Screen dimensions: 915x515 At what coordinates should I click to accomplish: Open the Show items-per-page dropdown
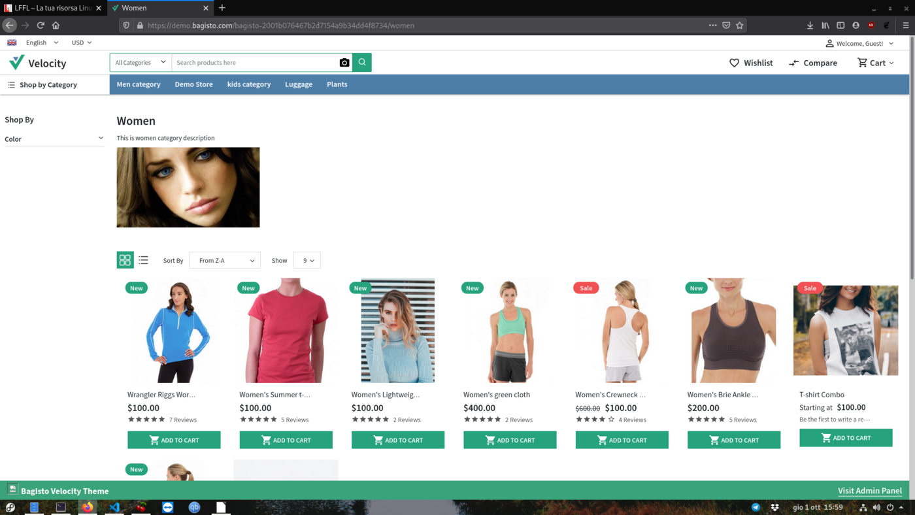[x=307, y=260]
